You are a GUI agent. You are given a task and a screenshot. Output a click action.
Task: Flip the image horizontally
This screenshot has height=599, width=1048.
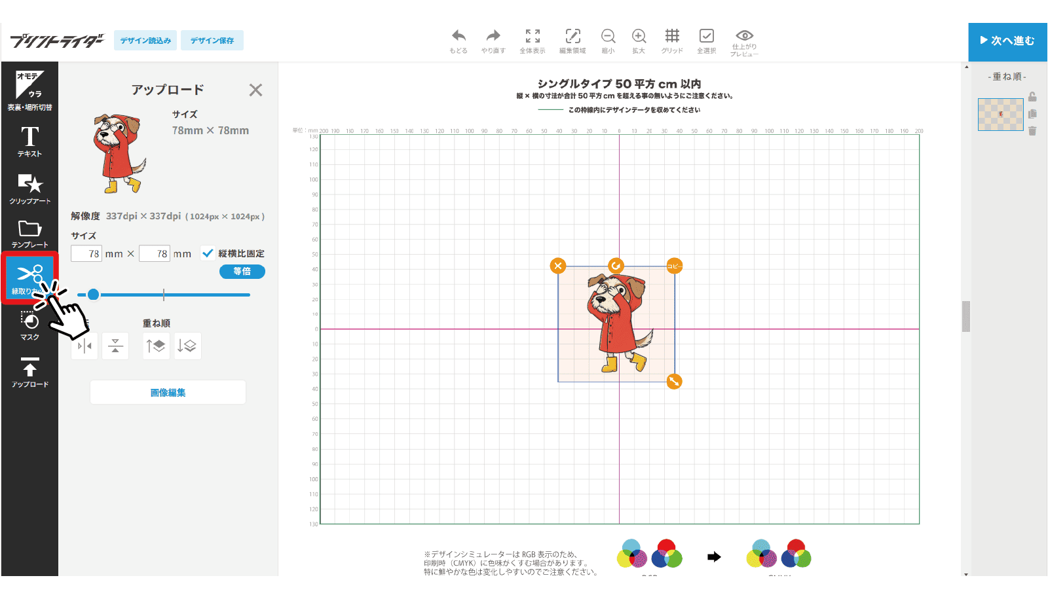84,346
